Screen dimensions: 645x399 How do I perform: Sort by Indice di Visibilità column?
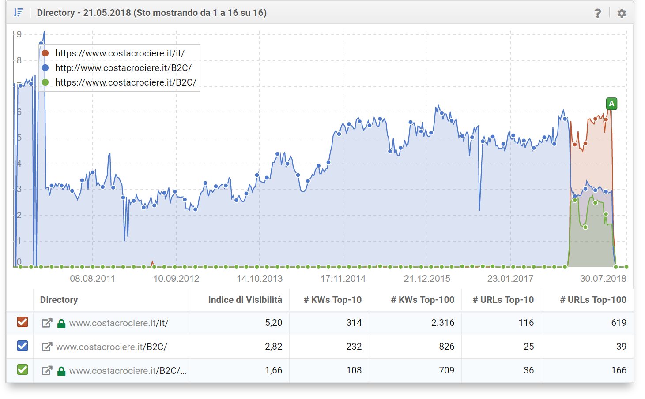tap(245, 300)
